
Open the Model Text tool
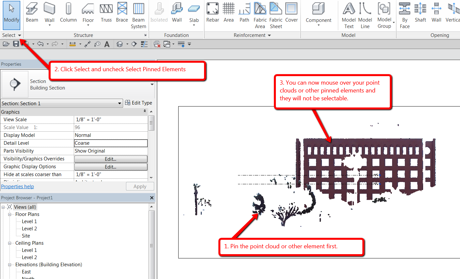coord(348,13)
